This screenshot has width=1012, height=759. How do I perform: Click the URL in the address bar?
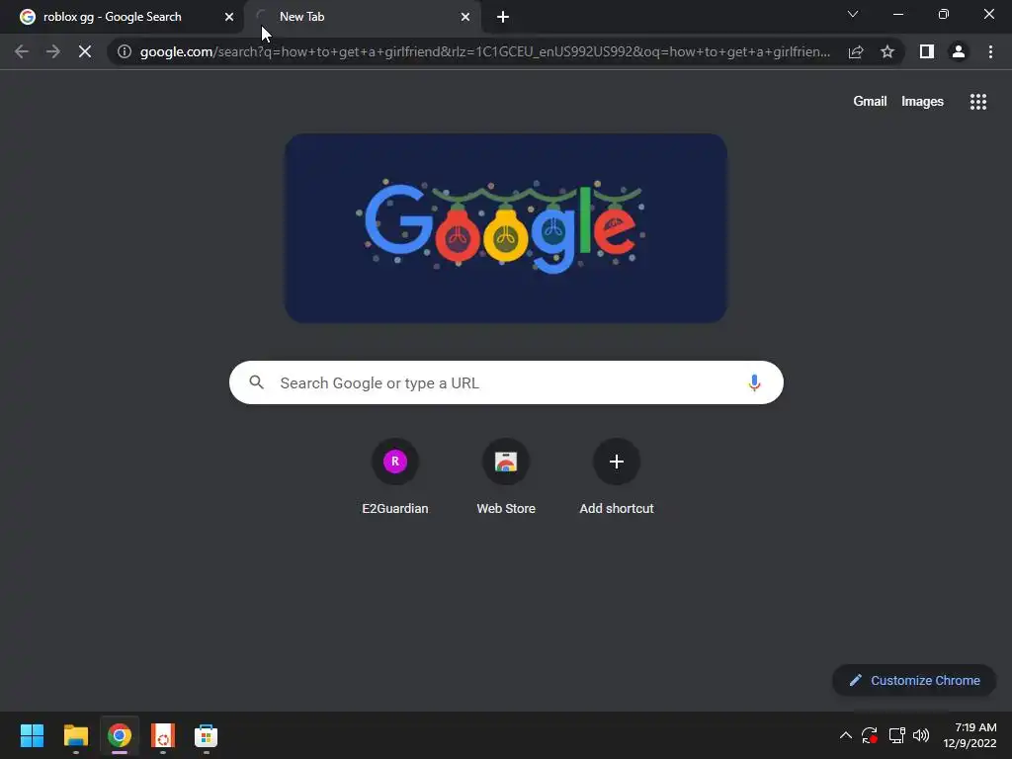click(484, 51)
